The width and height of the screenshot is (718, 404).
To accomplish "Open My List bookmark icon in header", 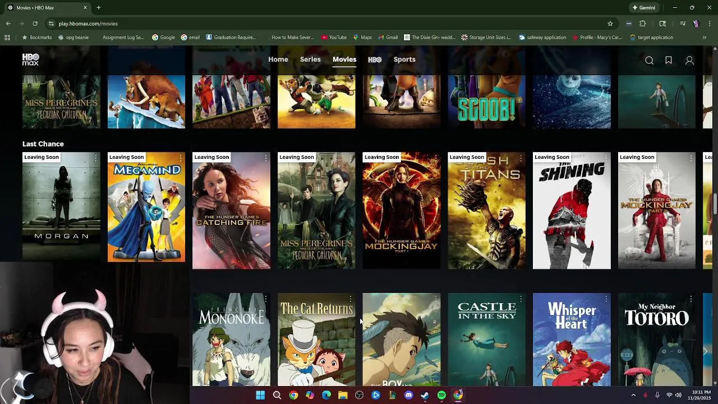I will [x=669, y=61].
